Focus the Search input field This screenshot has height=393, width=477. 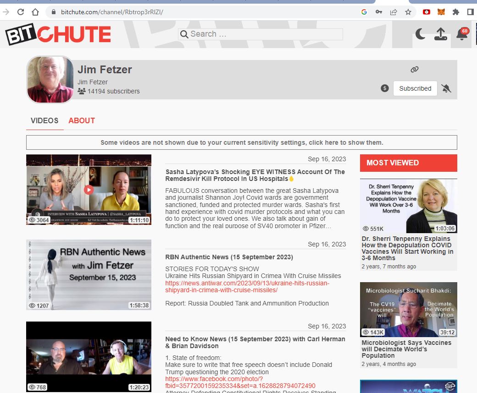[x=261, y=34]
